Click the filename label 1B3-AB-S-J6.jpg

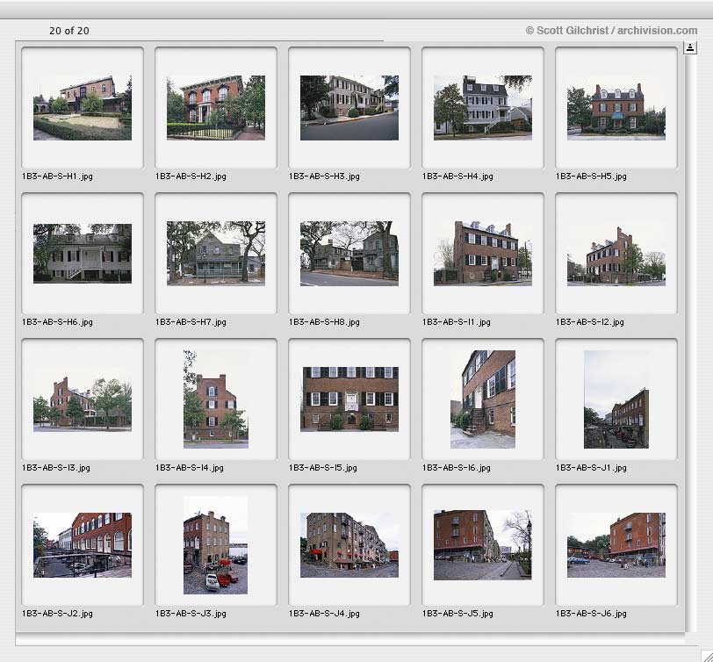tap(591, 614)
